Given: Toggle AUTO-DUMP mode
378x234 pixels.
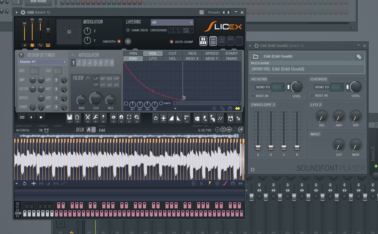Looking at the screenshot, I should pyautogui.click(x=171, y=42).
